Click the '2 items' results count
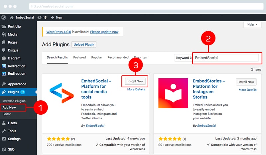This screenshot has height=155, width=266. pyautogui.click(x=256, y=69)
